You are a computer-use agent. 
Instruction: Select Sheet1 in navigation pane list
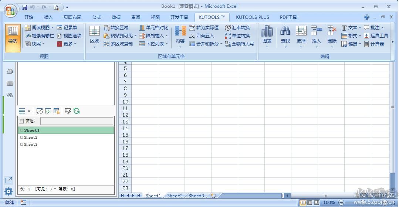(66, 130)
